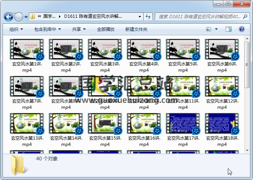Select video 玄空风水第14讲.mp4

pyautogui.click(x=66, y=130)
